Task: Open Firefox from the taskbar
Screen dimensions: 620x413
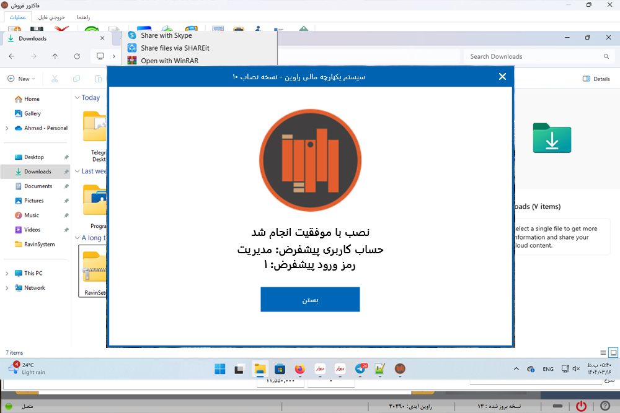Action: click(x=300, y=369)
